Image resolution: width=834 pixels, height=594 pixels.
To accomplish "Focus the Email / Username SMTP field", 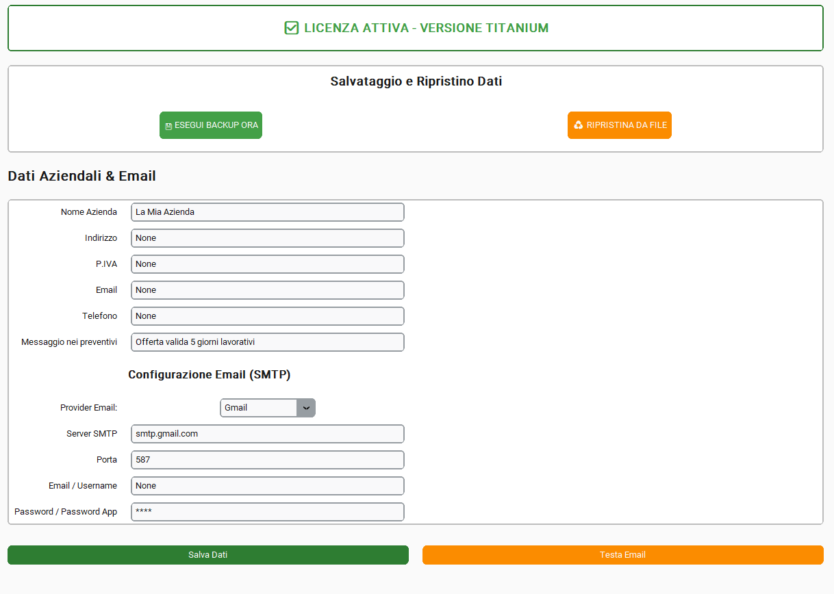I will click(x=267, y=486).
